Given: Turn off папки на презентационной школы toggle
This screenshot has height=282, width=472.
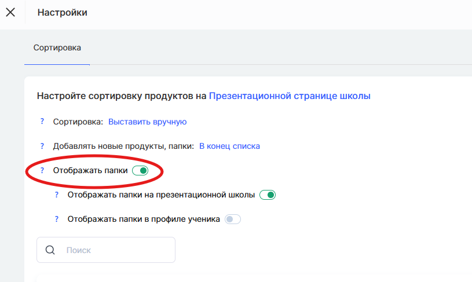Looking at the screenshot, I should coord(267,195).
